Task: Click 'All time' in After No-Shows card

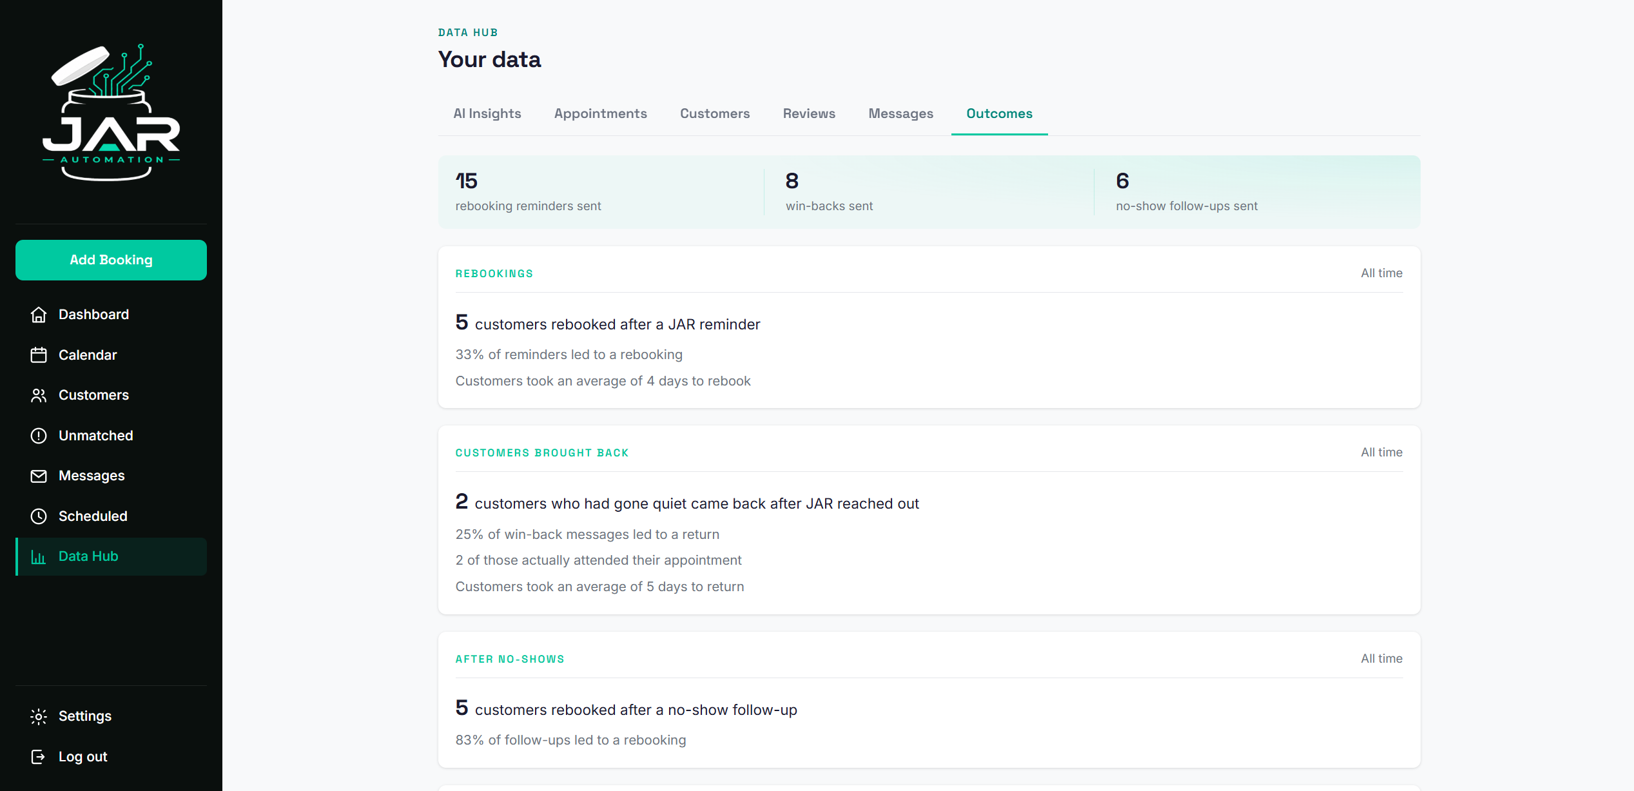Action: tap(1381, 659)
